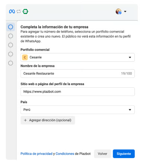
Task: Open the Condiciones link
Action: pos(65,154)
